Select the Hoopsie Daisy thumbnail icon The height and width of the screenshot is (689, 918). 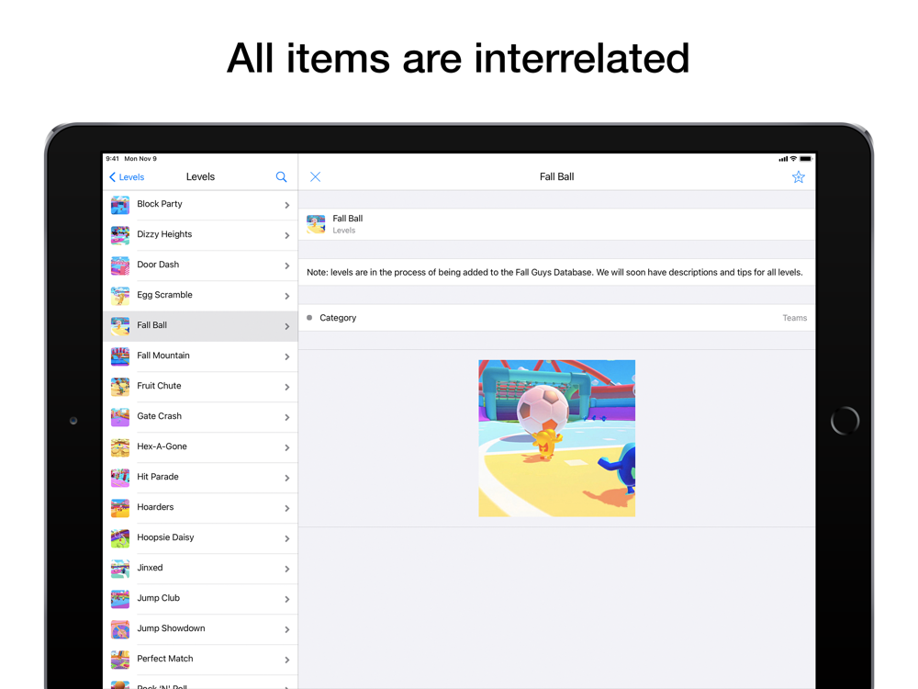(x=120, y=538)
